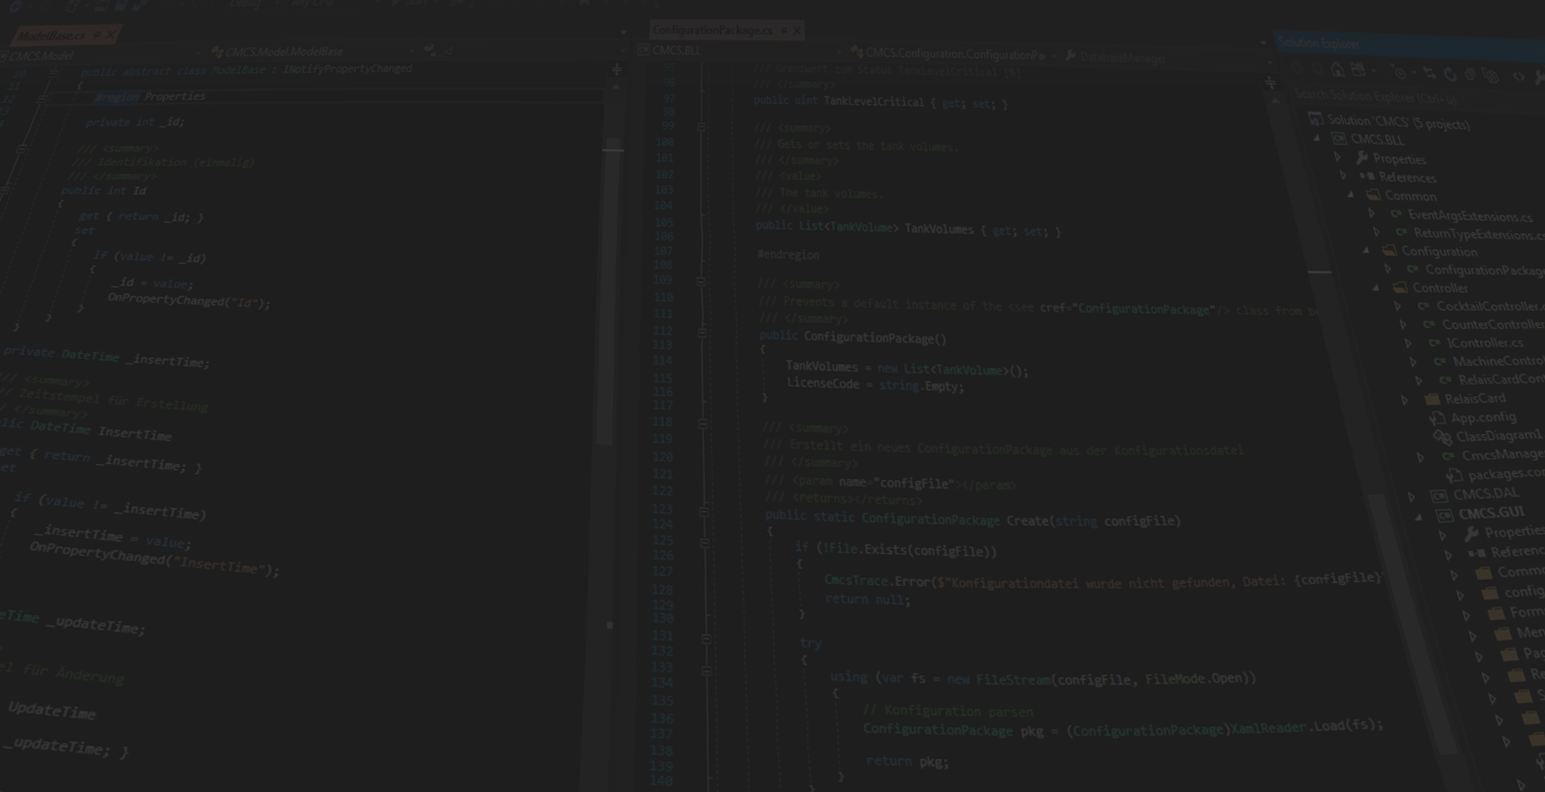Select EventArgsExtensions.cs file
Image resolution: width=1545 pixels, height=792 pixels.
(x=1469, y=215)
